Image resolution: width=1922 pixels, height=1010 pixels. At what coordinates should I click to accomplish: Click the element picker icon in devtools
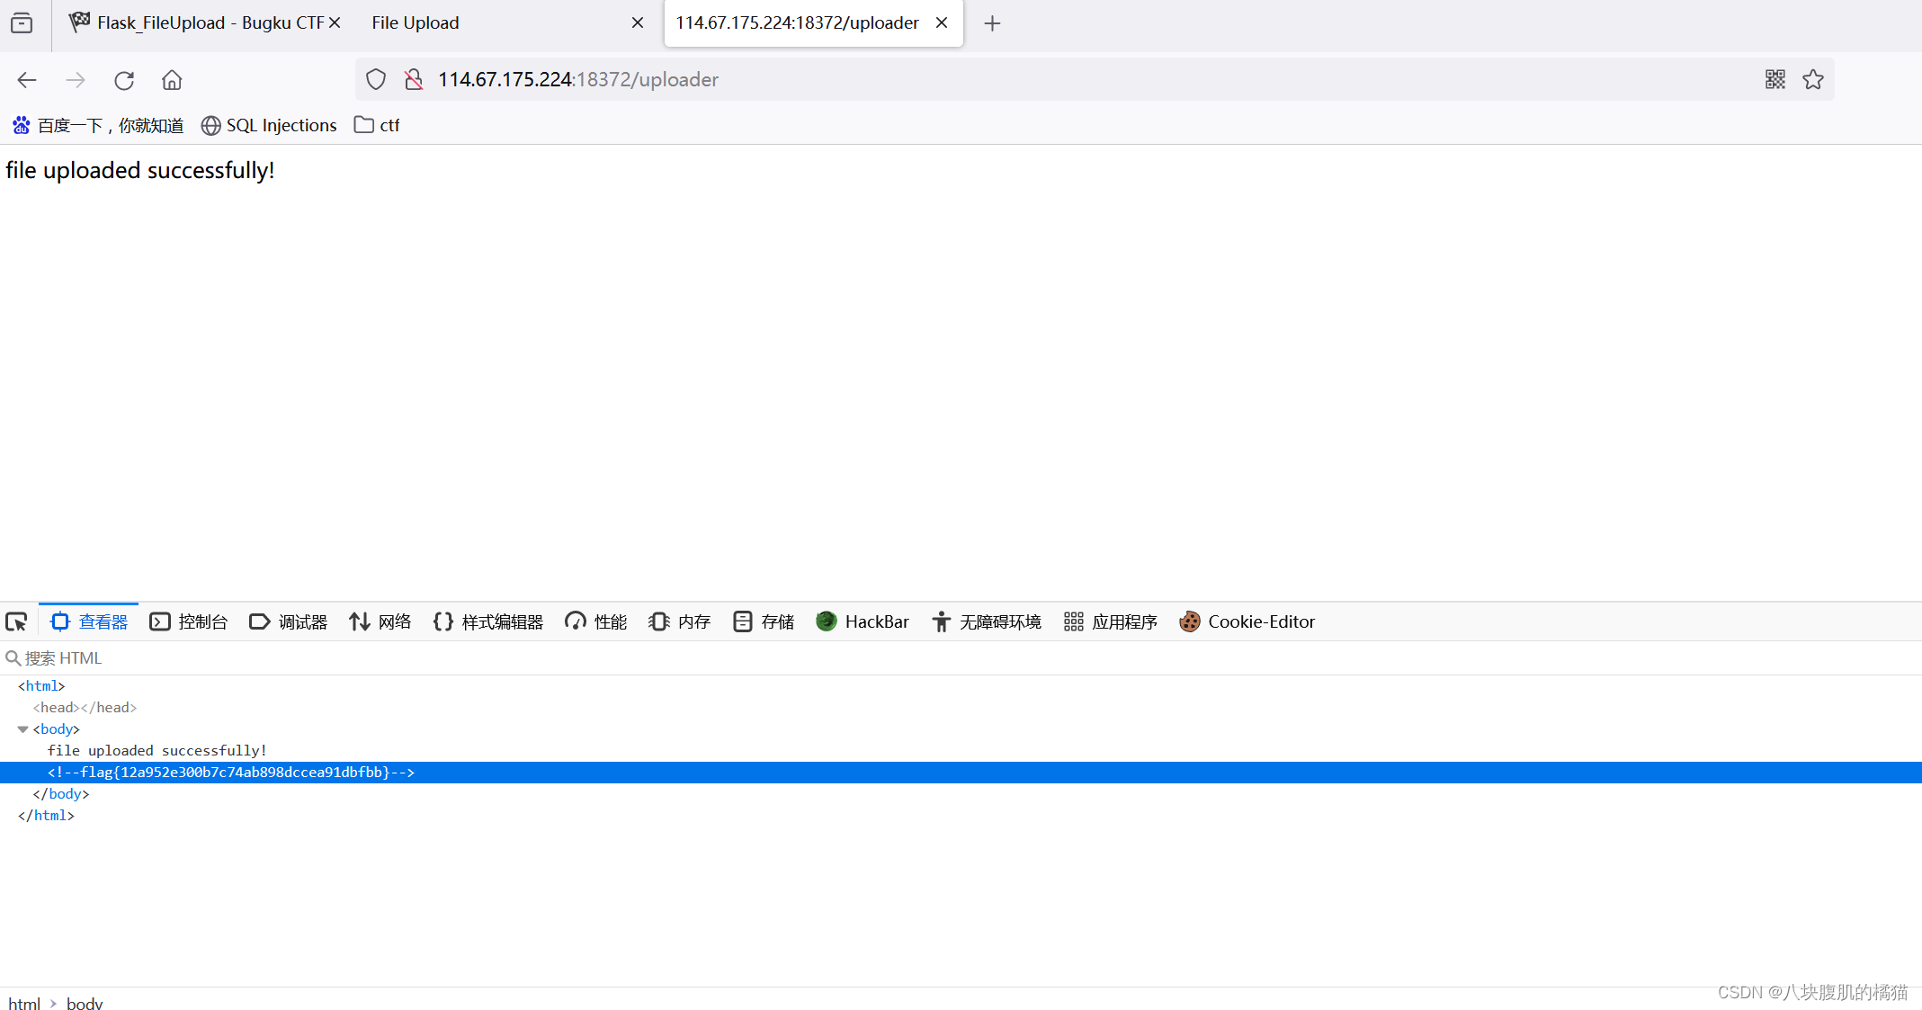(17, 621)
